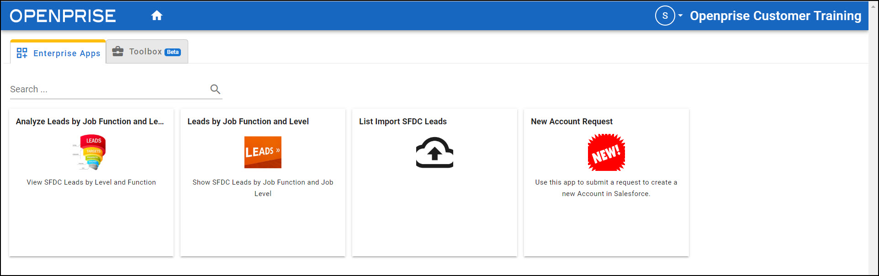Open New Account Request title
Viewport: 879px width, 276px height.
(x=572, y=122)
